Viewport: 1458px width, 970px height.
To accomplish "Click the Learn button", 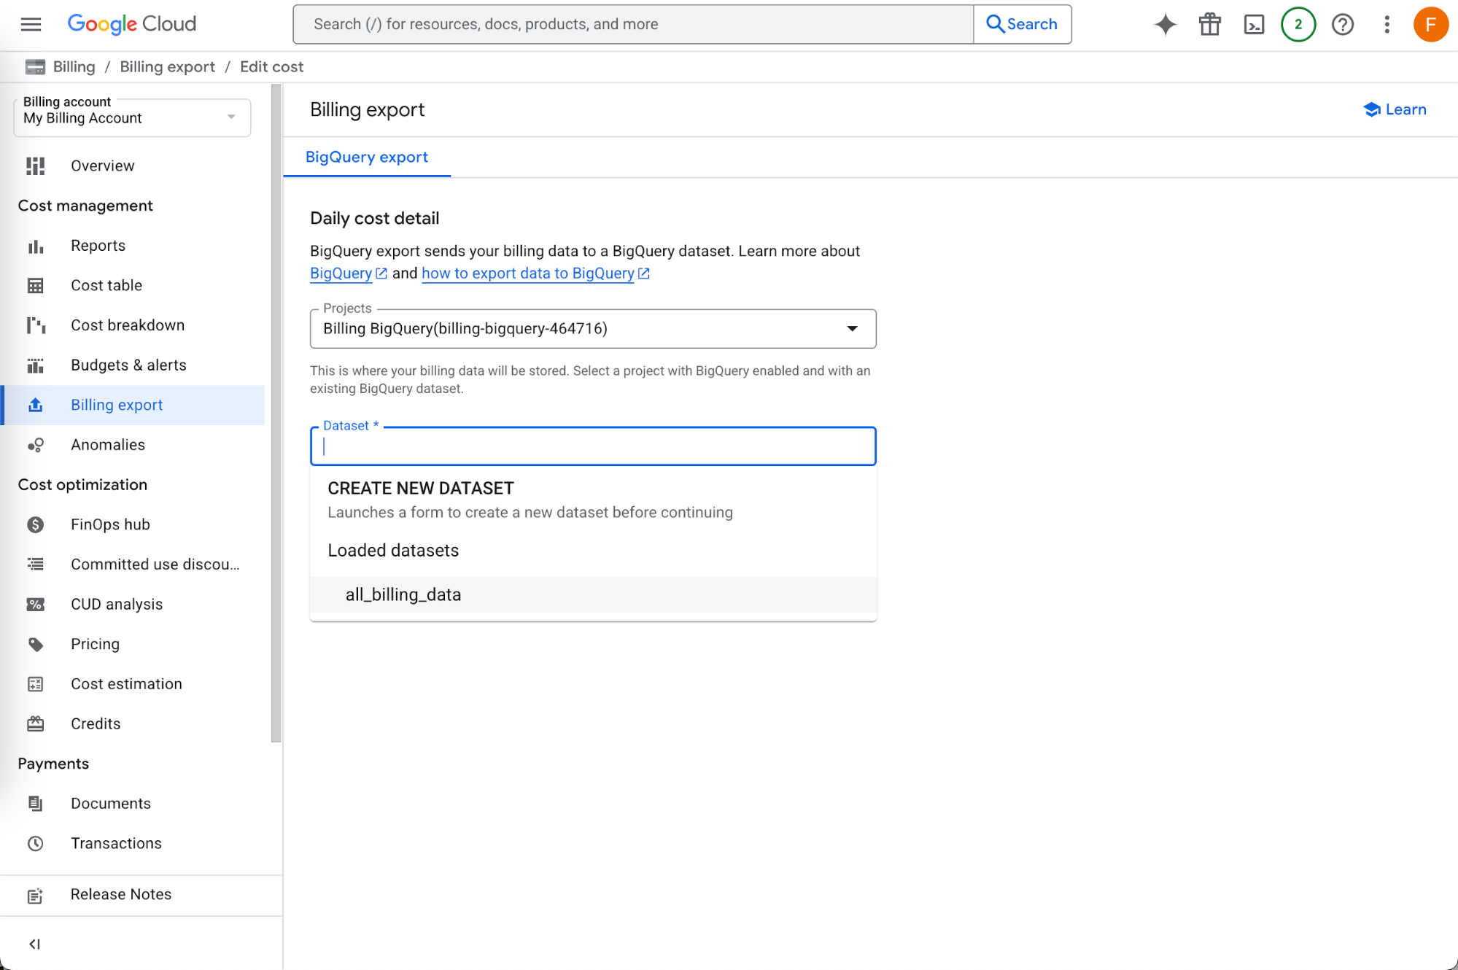I will (1394, 109).
